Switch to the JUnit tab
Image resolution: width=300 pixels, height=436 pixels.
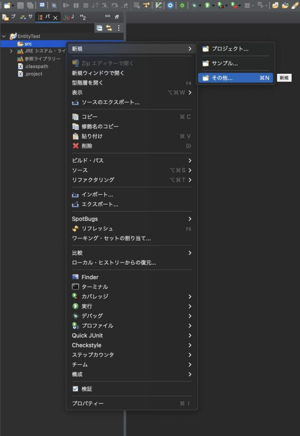(x=69, y=17)
